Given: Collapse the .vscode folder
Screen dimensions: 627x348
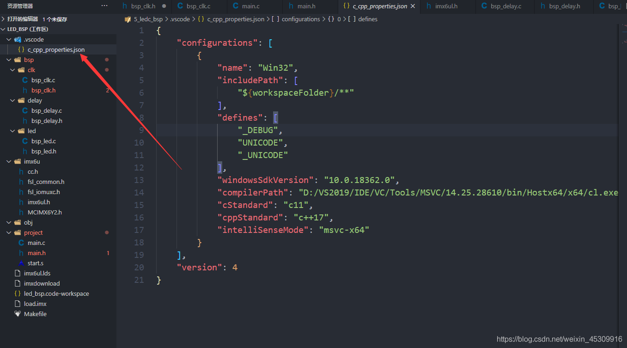Looking at the screenshot, I should coord(9,39).
